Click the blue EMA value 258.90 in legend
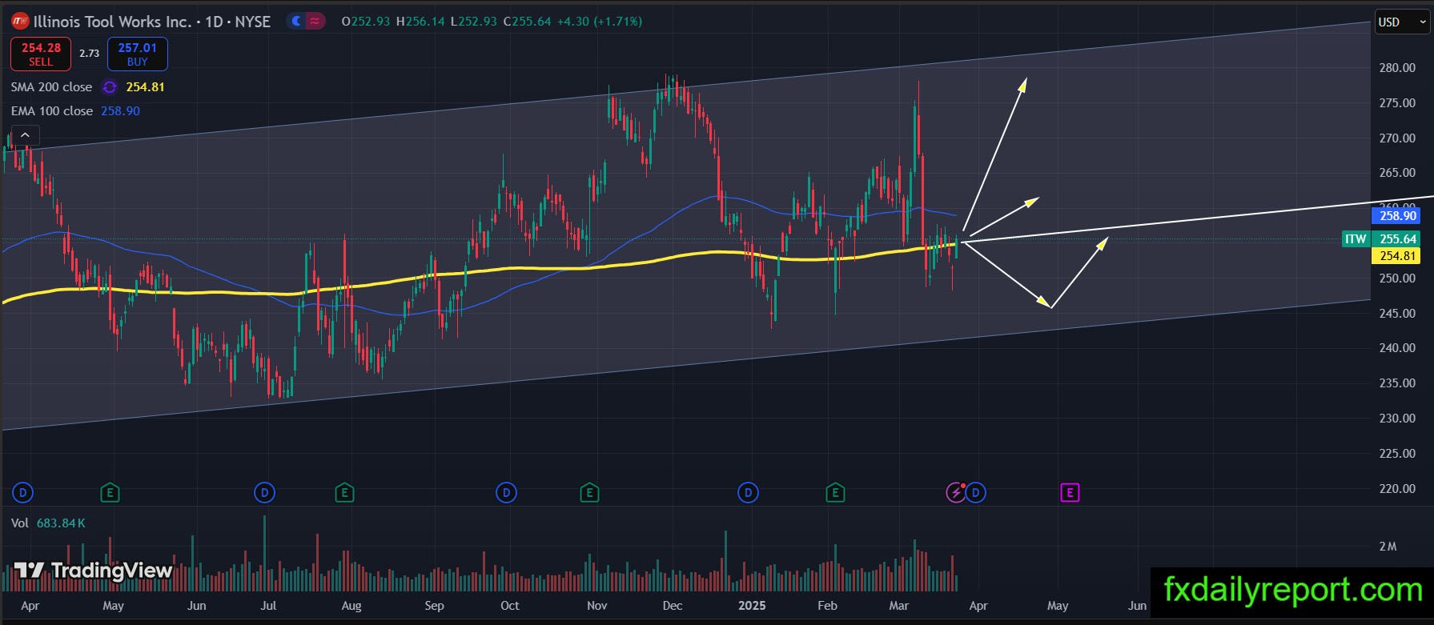This screenshot has width=1434, height=625. (120, 111)
